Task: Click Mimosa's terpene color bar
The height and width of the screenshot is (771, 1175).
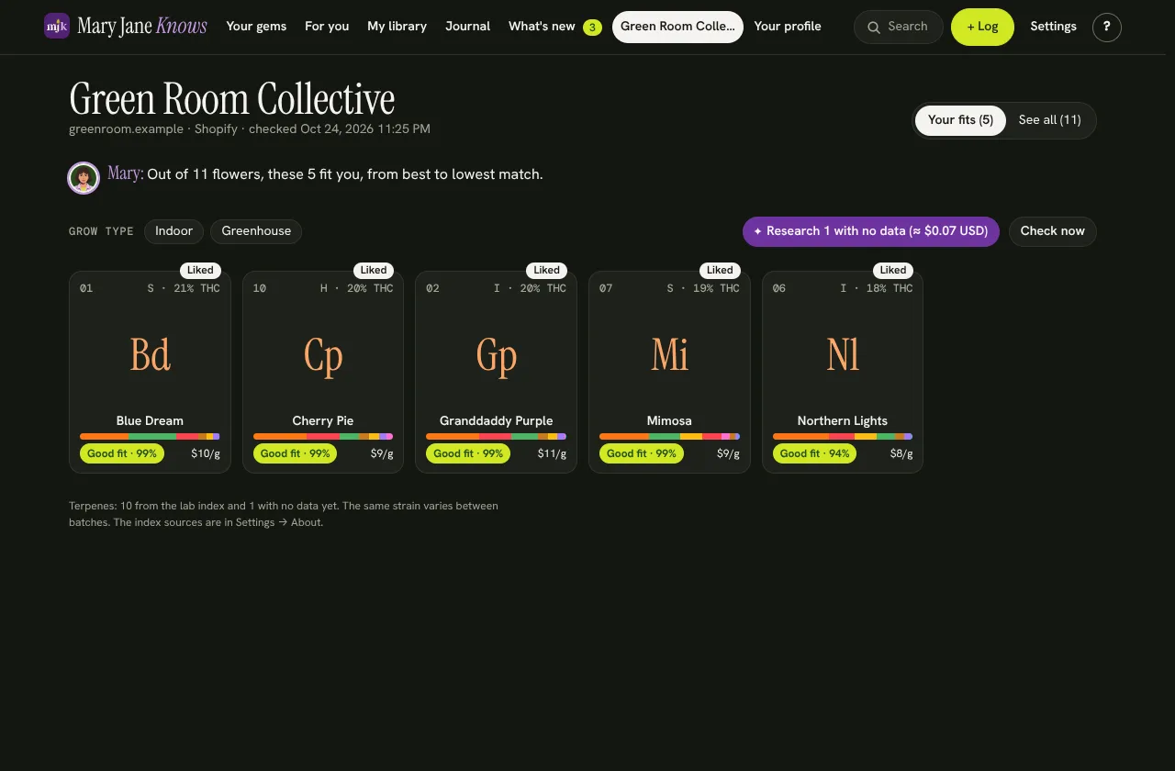Action: pos(669,437)
